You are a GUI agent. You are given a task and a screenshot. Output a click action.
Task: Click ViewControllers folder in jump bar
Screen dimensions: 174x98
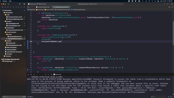click(x=49, y=10)
